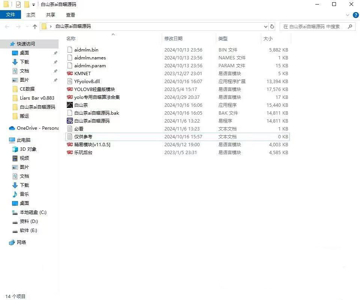Open the quick access toolbar dropdown
This screenshot has height=300, width=360.
click(x=33, y=5)
